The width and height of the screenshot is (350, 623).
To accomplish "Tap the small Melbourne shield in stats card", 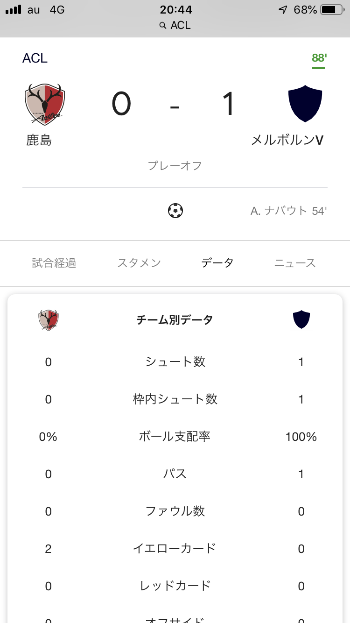I will [x=301, y=320].
